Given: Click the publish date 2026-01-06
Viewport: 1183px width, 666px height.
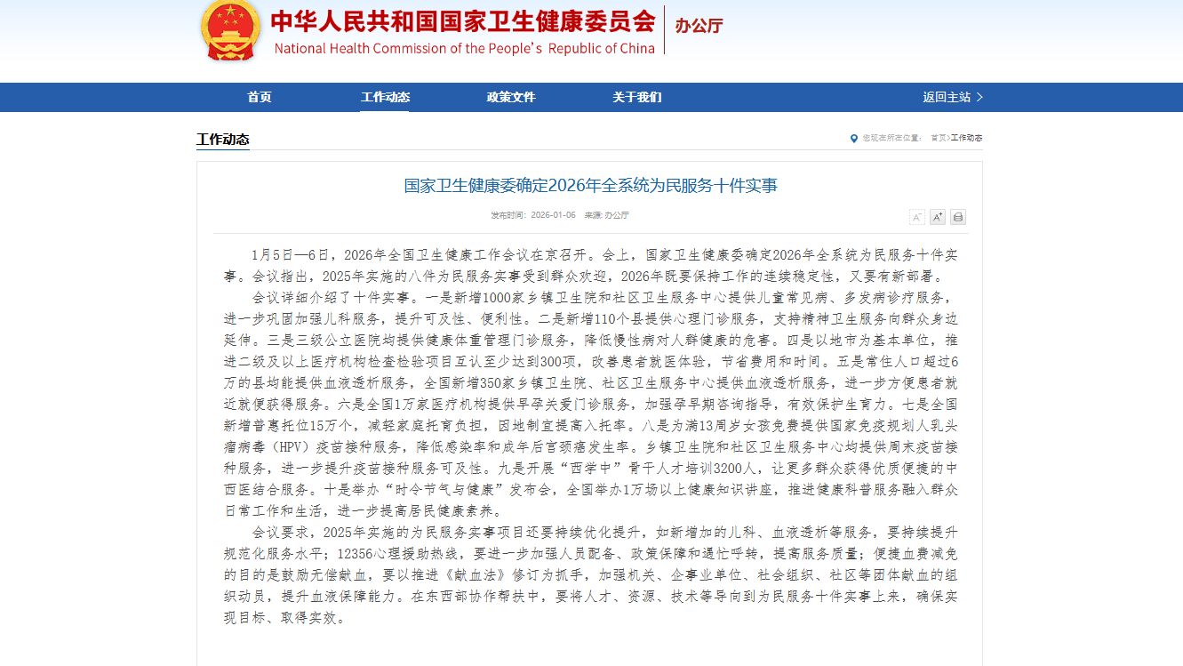Looking at the screenshot, I should pyautogui.click(x=553, y=215).
